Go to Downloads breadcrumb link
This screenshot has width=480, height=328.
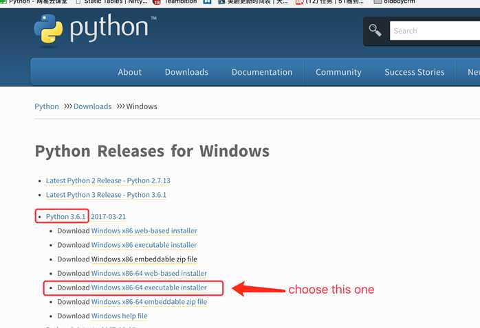[x=92, y=106]
